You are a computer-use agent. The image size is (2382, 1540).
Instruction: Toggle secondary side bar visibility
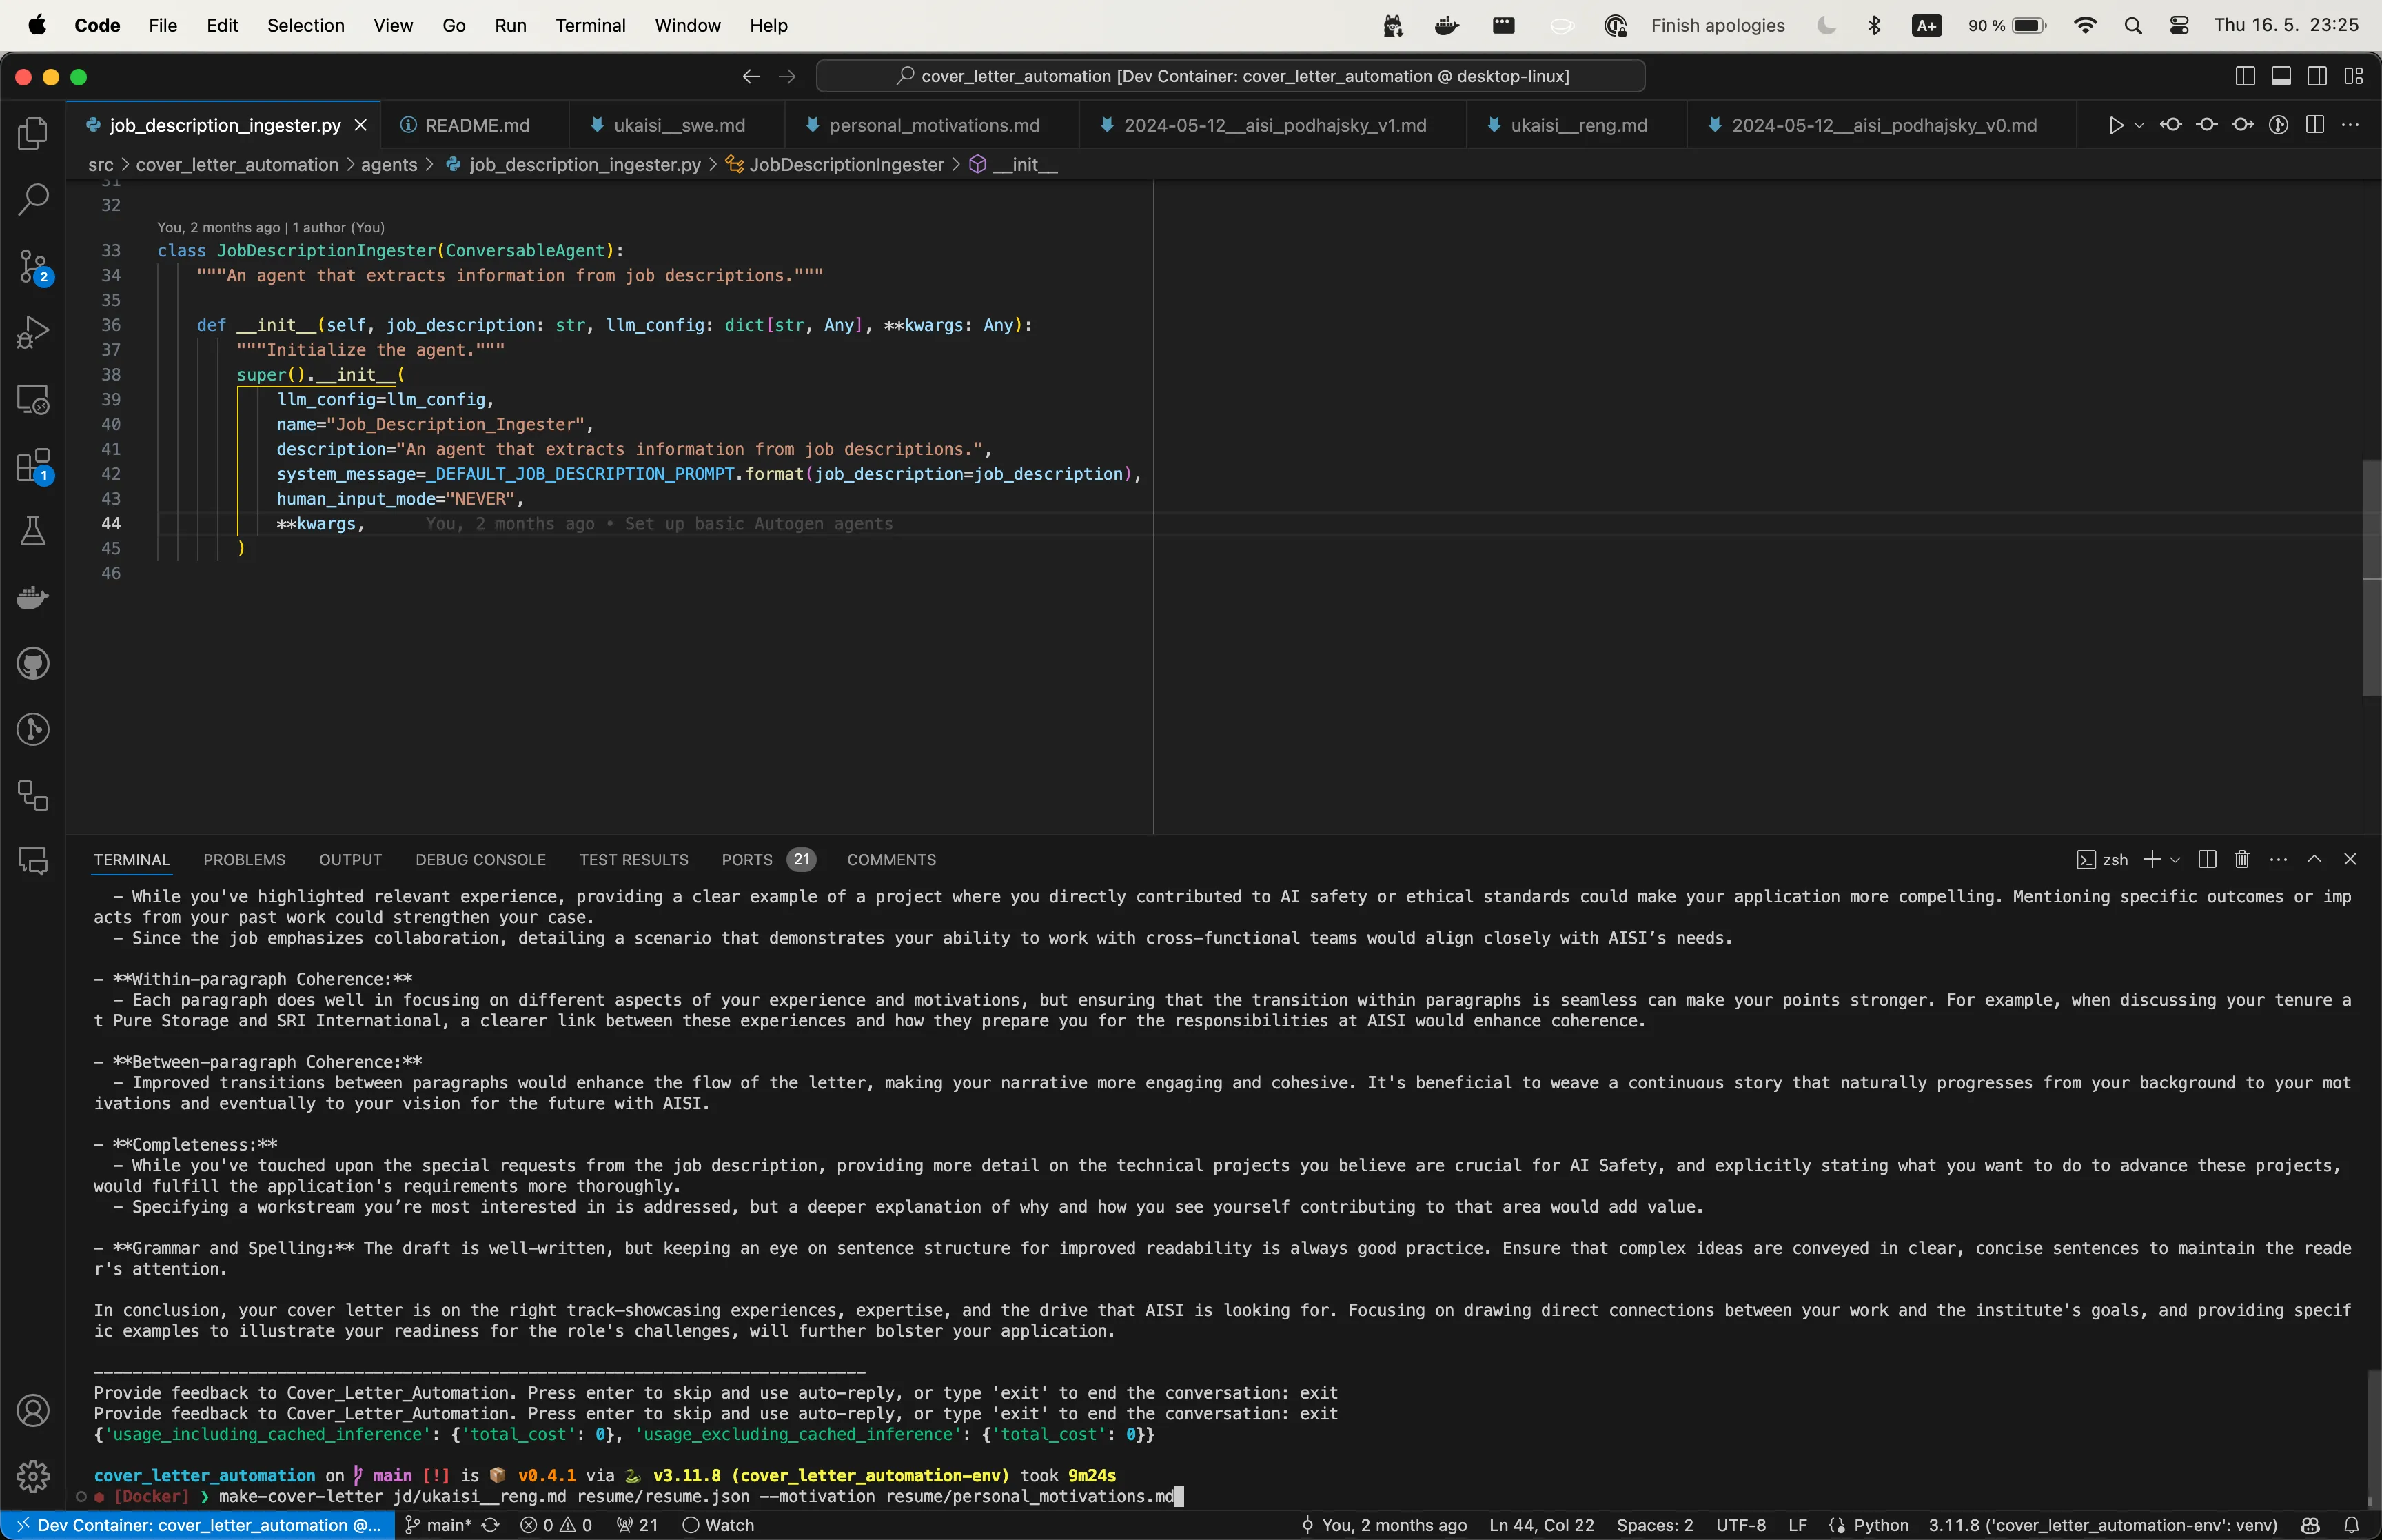tap(2317, 77)
